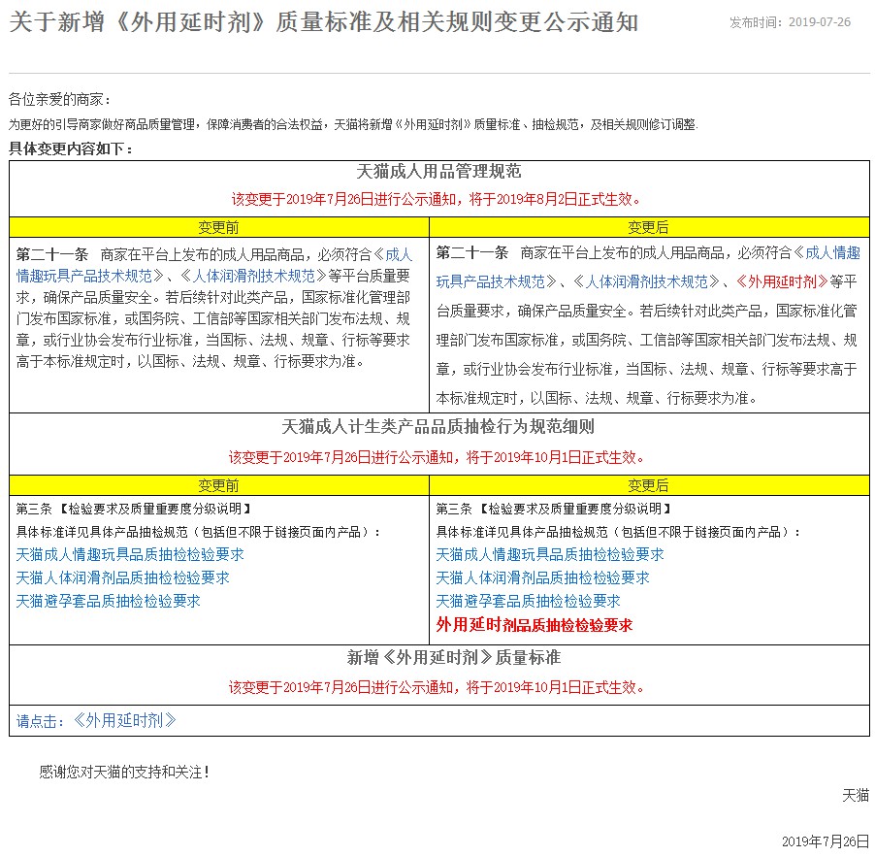
Task: Open 人体润滑剂技术规范 link in 变更前 column
Action: tap(254, 276)
